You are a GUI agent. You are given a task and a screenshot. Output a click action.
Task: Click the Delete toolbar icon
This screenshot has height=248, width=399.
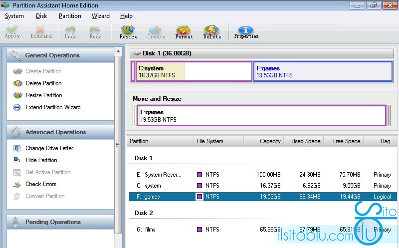[212, 32]
